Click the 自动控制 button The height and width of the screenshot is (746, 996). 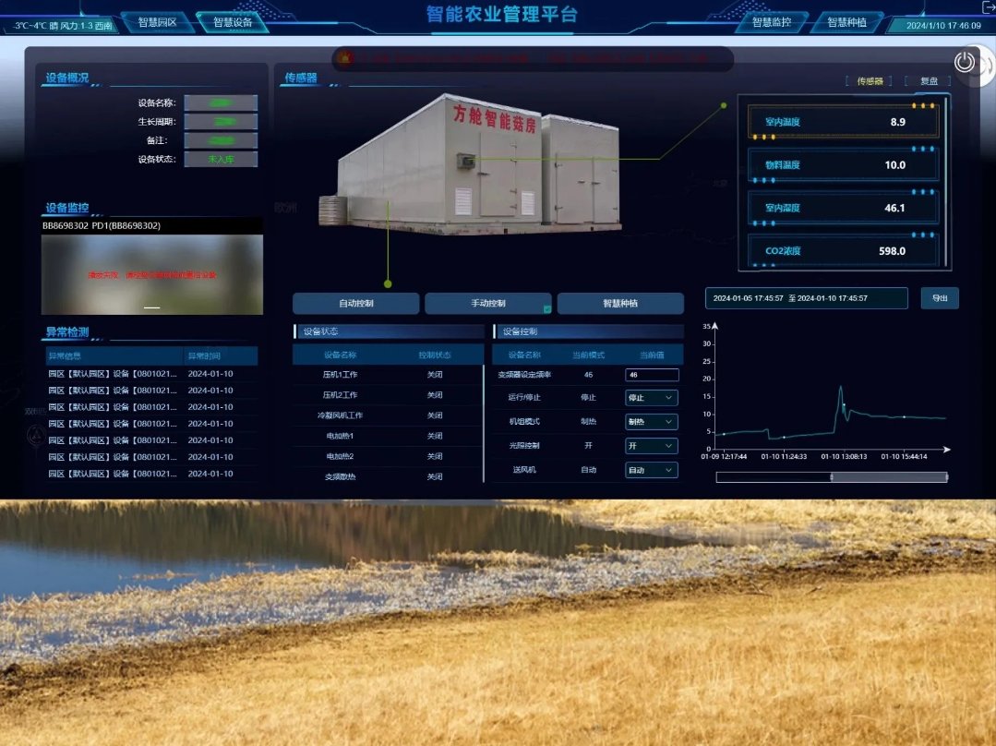356,304
